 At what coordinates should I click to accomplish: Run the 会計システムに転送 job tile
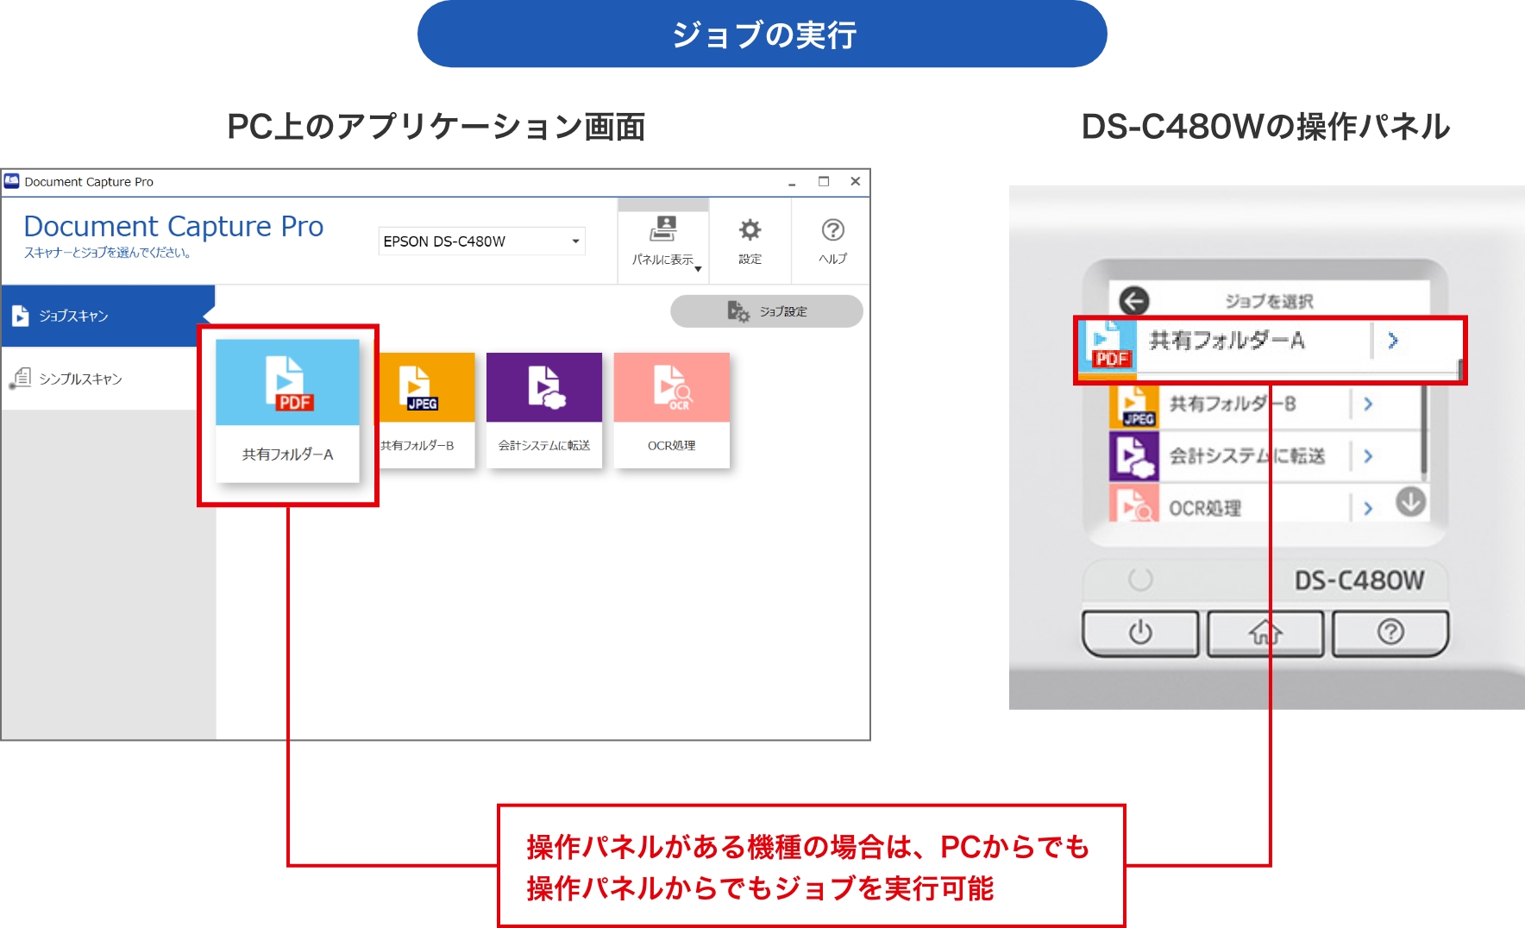[x=544, y=411]
